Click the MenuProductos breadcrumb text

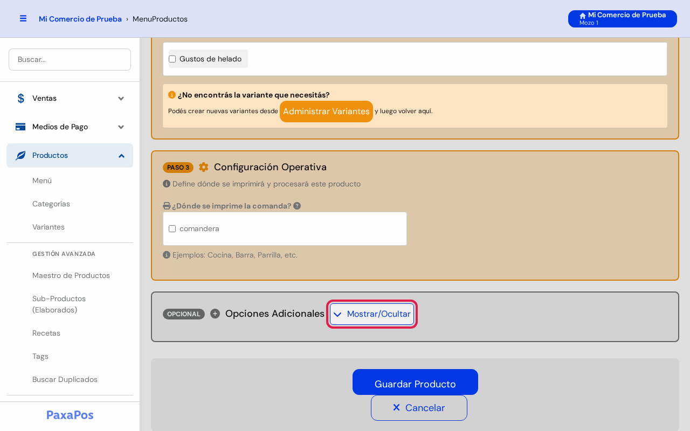tap(160, 19)
